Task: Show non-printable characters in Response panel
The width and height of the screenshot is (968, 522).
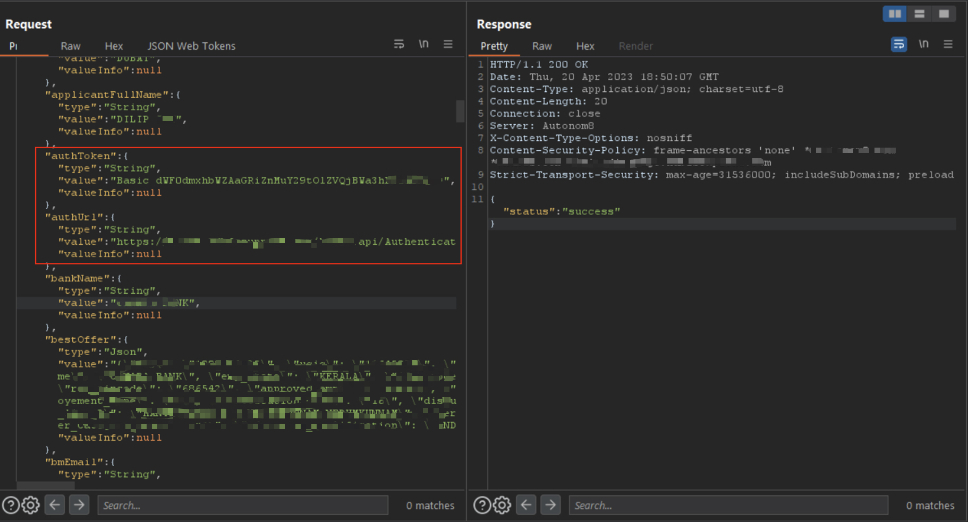Action: coord(924,44)
